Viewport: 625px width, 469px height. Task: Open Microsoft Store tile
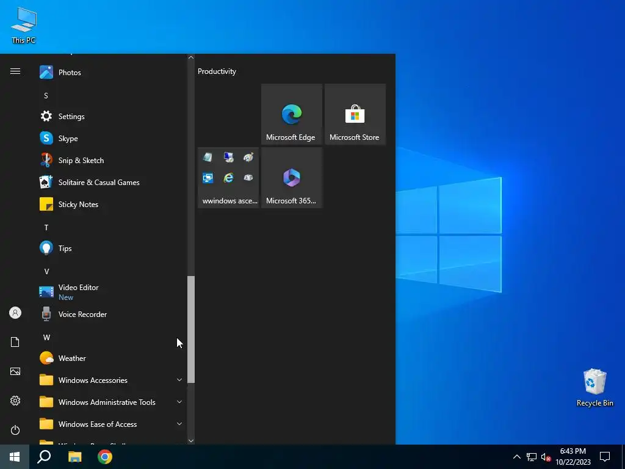point(355,114)
